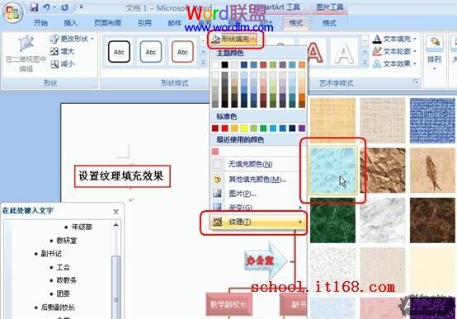Choose the purple standard color swatch

point(302,129)
